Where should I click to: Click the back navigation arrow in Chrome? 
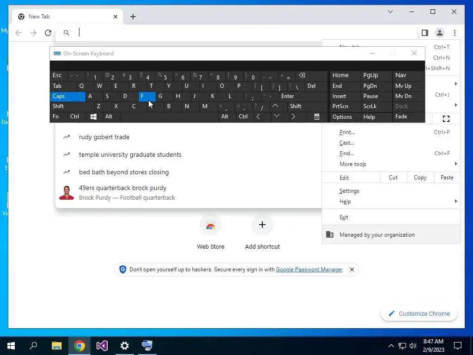(18, 33)
